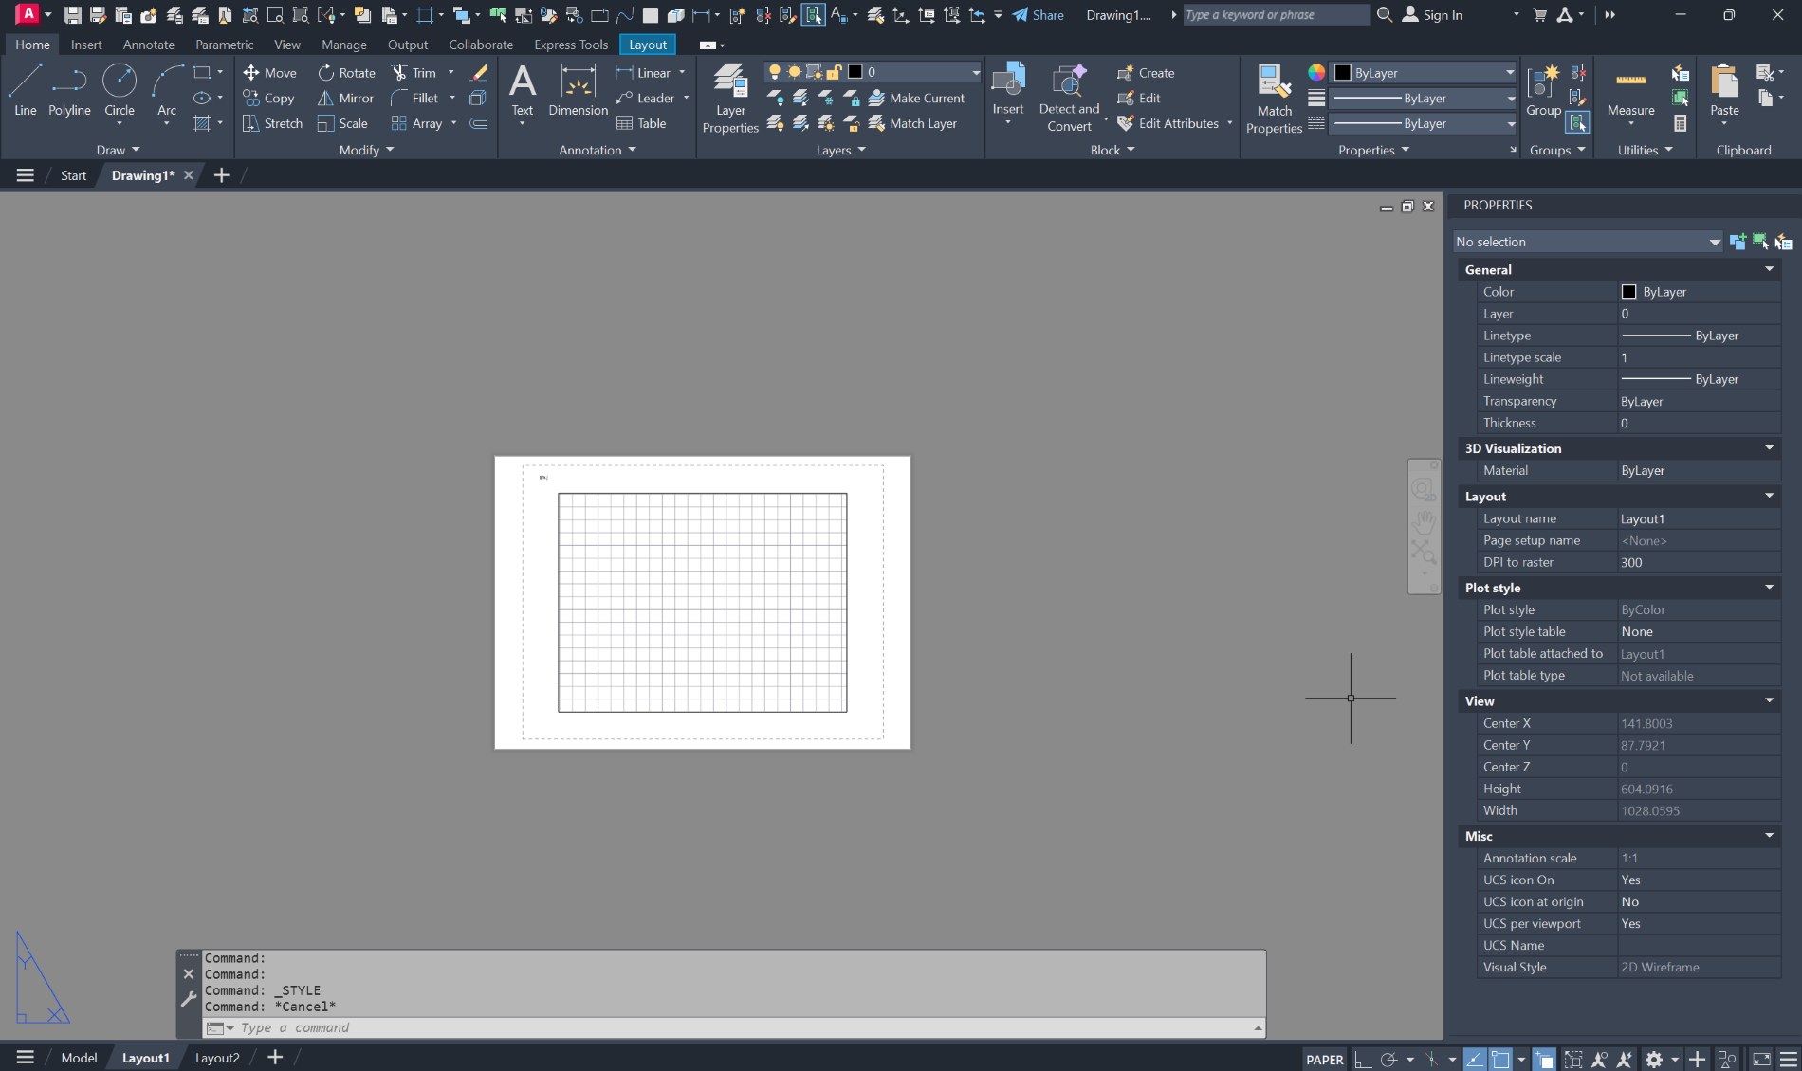Click the Measure utility

(1630, 91)
